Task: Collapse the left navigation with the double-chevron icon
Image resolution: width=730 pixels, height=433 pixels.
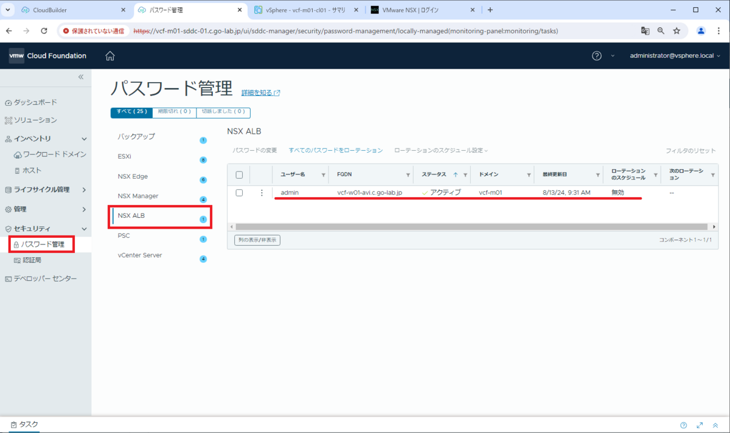Action: point(81,77)
